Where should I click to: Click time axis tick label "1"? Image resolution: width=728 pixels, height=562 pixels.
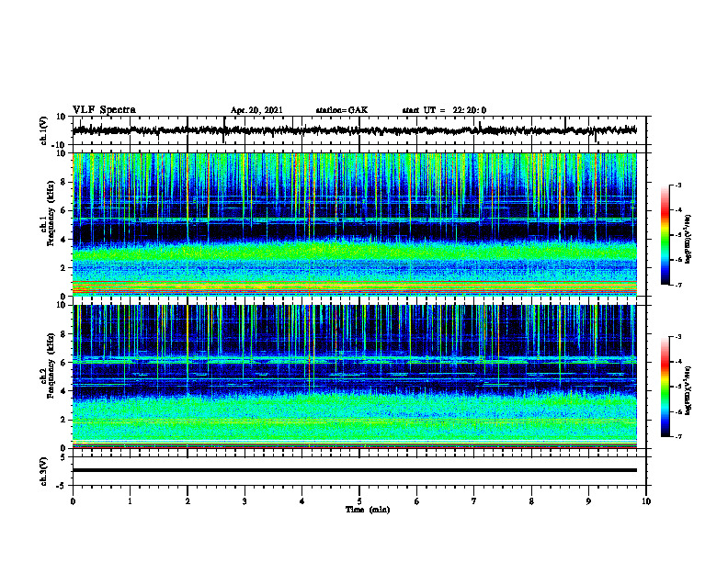(x=130, y=501)
